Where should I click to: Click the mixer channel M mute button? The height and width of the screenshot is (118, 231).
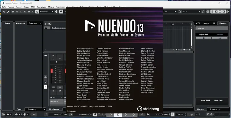point(53,56)
